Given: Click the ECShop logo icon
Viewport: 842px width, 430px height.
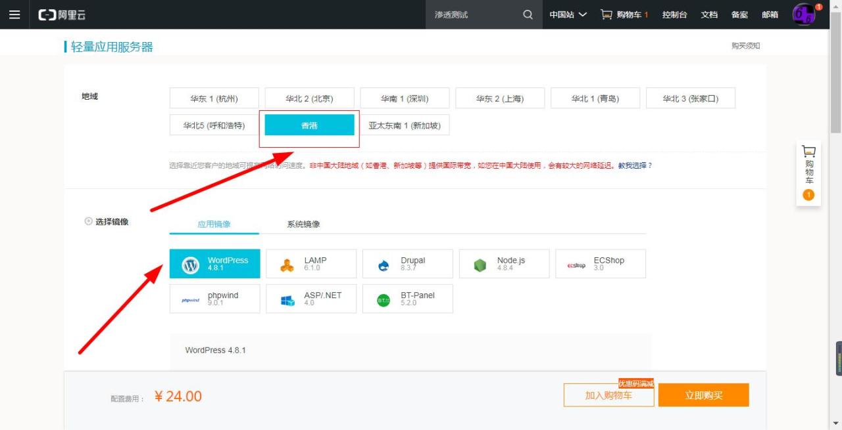Looking at the screenshot, I should pos(576,265).
